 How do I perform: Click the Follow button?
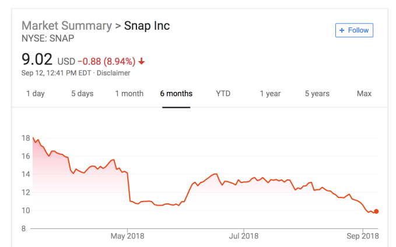[354, 30]
